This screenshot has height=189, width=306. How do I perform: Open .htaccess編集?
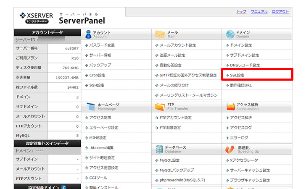[x=101, y=148]
